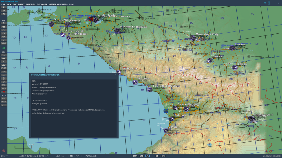The height and width of the screenshot is (158, 282).
Task: Expand the DFLT dropdown in status bar
Action: click(4, 156)
